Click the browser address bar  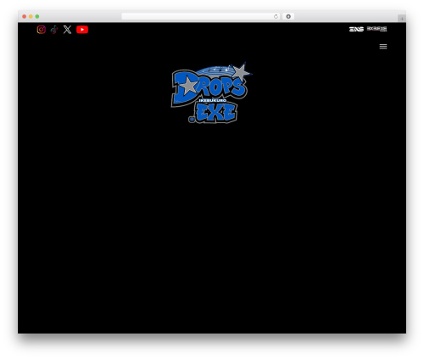tap(201, 16)
